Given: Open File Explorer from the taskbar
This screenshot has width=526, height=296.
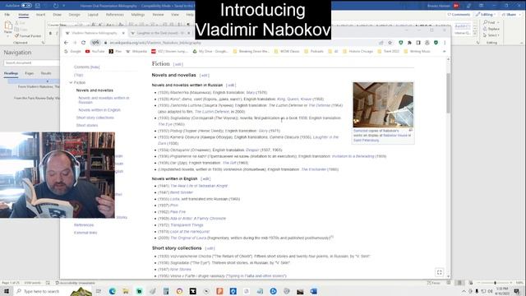Looking at the screenshot, I should [x=126, y=291].
